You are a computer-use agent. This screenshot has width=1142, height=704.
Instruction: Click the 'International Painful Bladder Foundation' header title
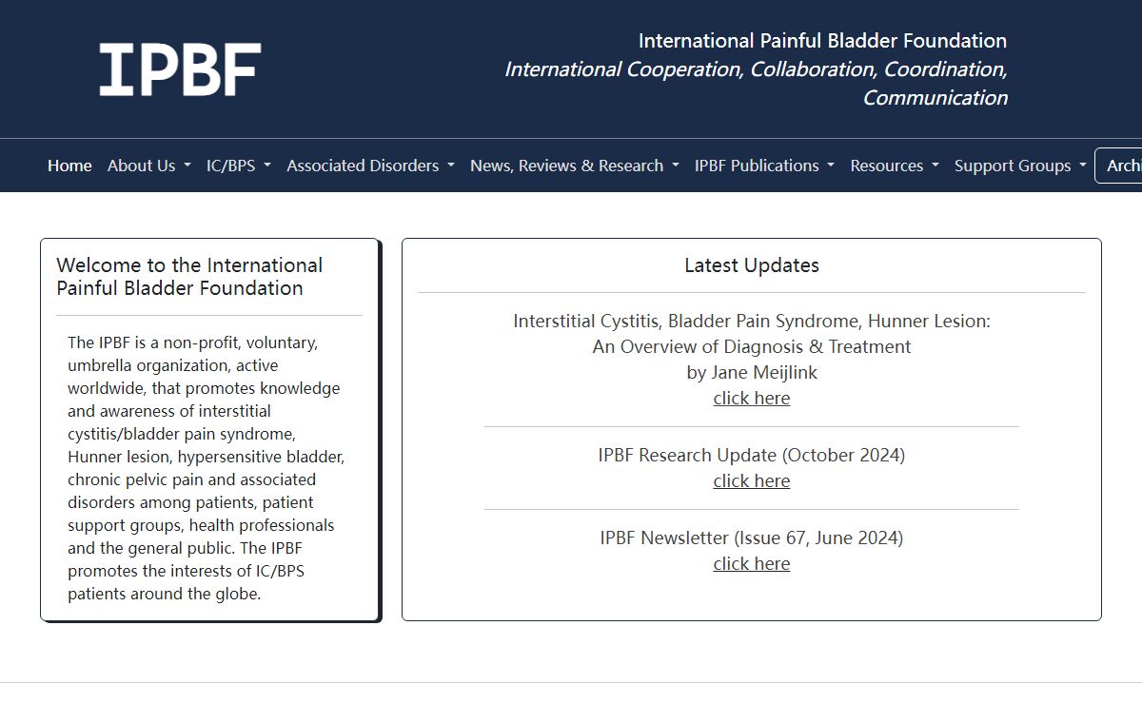tap(822, 41)
